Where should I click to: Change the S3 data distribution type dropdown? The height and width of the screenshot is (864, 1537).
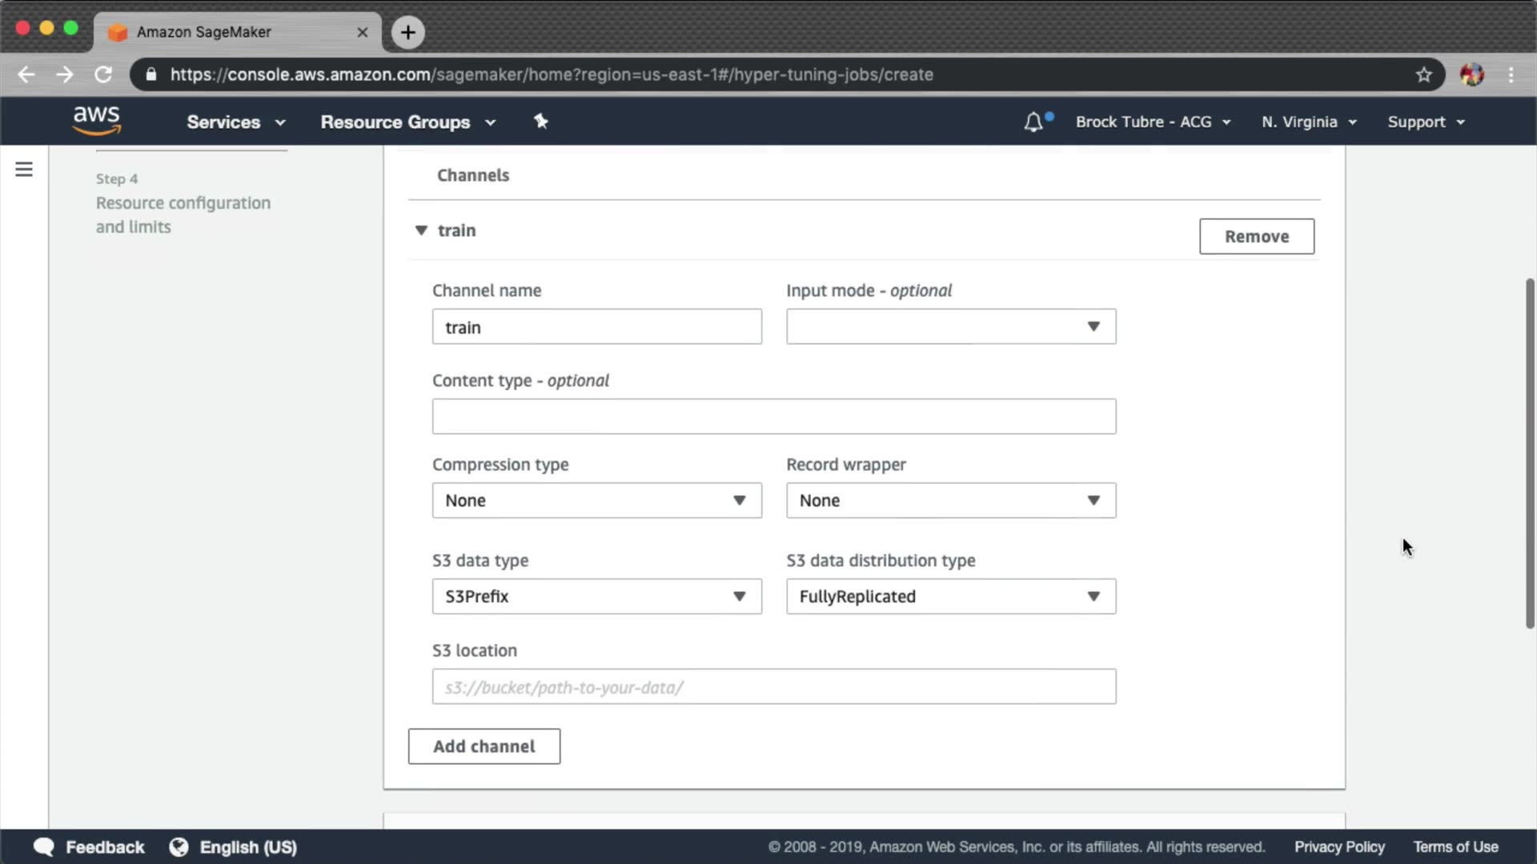pos(950,596)
